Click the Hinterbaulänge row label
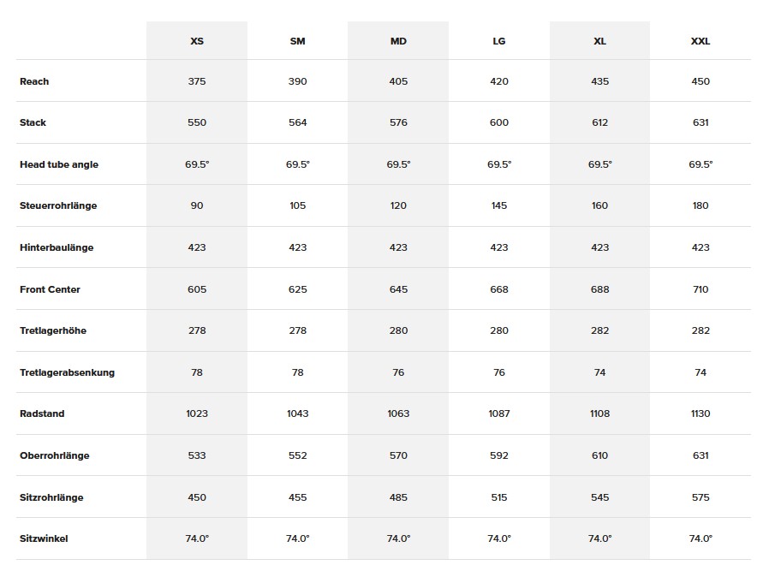Screen dimensions: 763x571 point(57,247)
